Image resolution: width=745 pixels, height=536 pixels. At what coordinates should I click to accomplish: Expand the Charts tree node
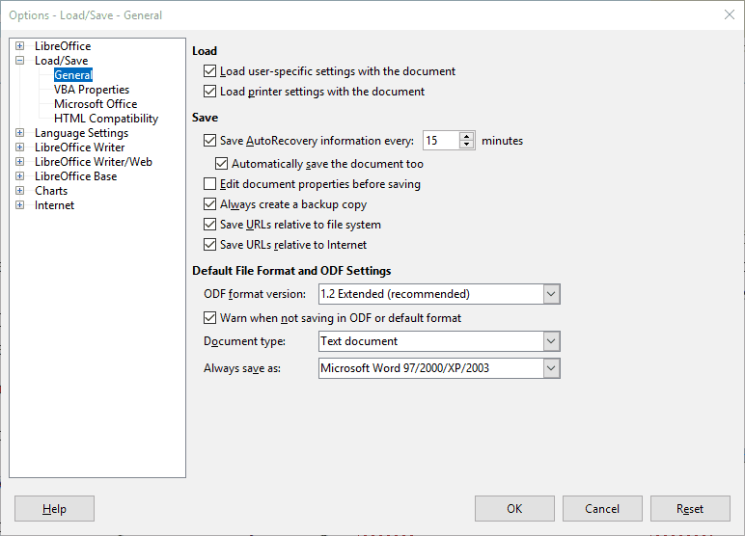click(x=19, y=191)
